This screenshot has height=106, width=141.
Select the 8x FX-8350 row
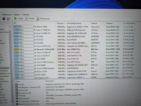74,36
